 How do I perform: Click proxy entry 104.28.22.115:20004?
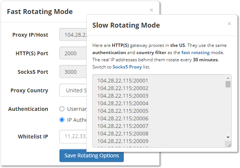[123, 103]
